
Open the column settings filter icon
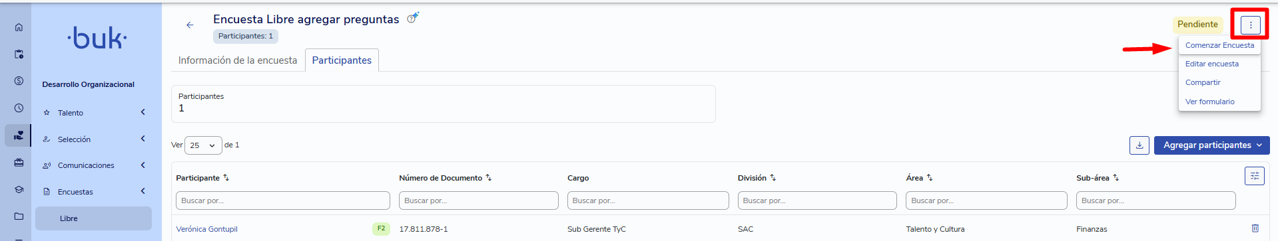1255,176
